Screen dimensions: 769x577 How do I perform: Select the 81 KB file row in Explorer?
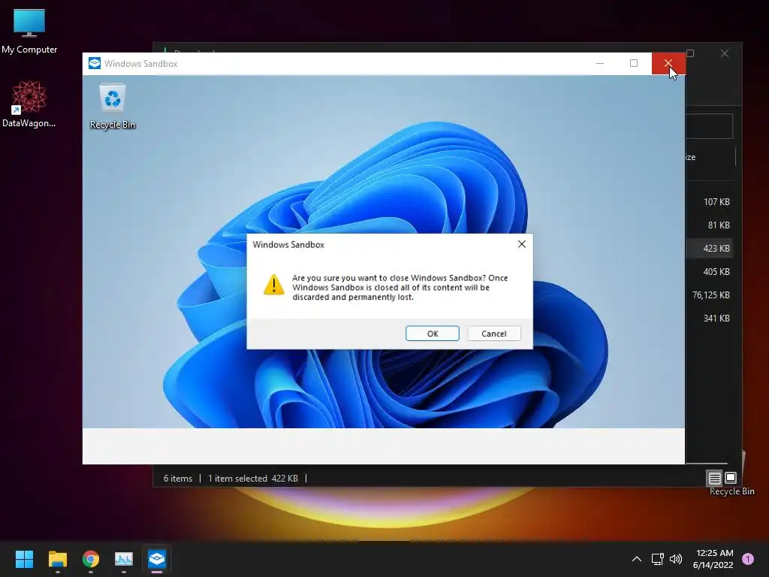click(710, 225)
